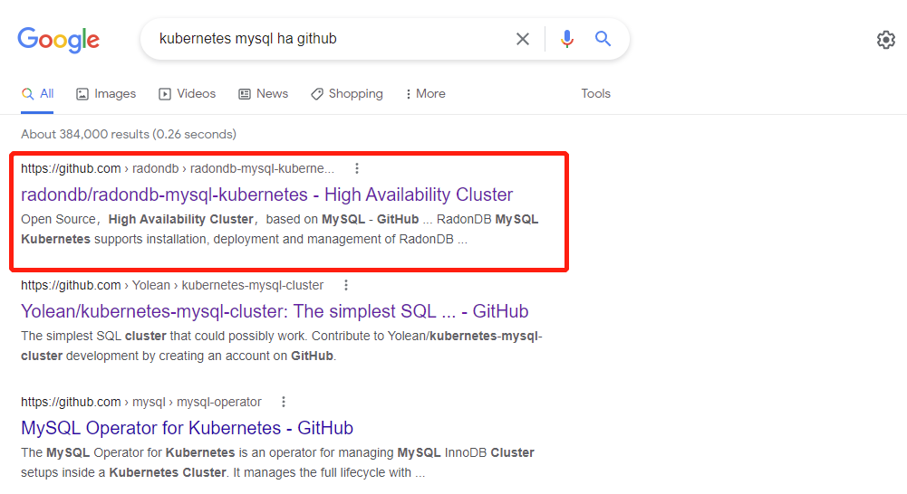Image resolution: width=907 pixels, height=494 pixels.
Task: Open three-dot menu for the radondb result
Action: pos(357,168)
